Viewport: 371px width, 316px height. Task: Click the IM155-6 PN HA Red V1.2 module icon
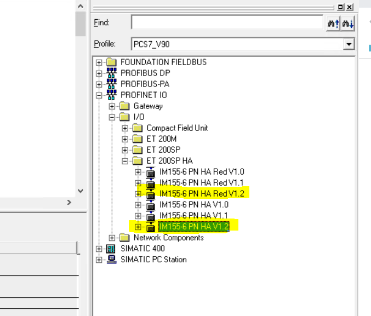tap(151, 194)
